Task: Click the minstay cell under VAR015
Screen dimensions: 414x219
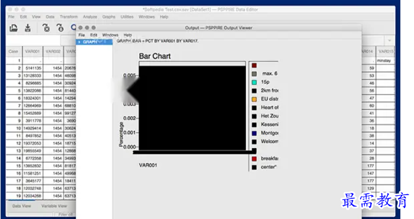Action: (385, 60)
